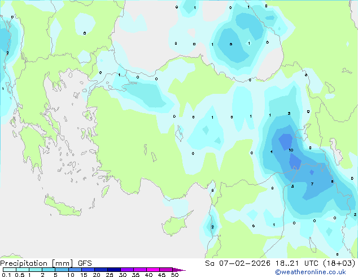
Task: Click the '7' precipitation value on map
Action: pos(312,184)
